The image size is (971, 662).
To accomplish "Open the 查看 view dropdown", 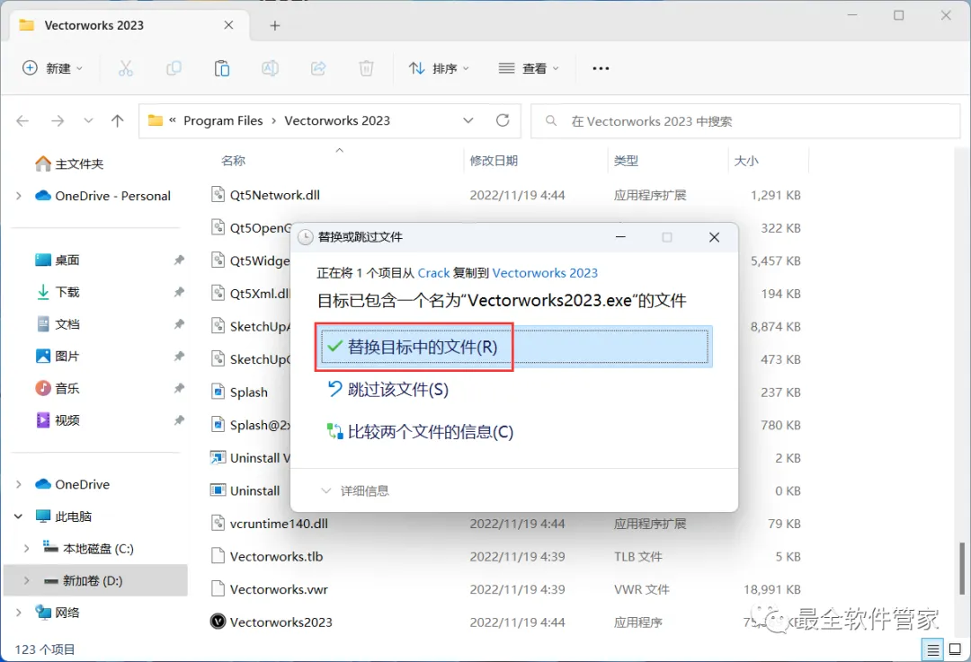I will [529, 68].
